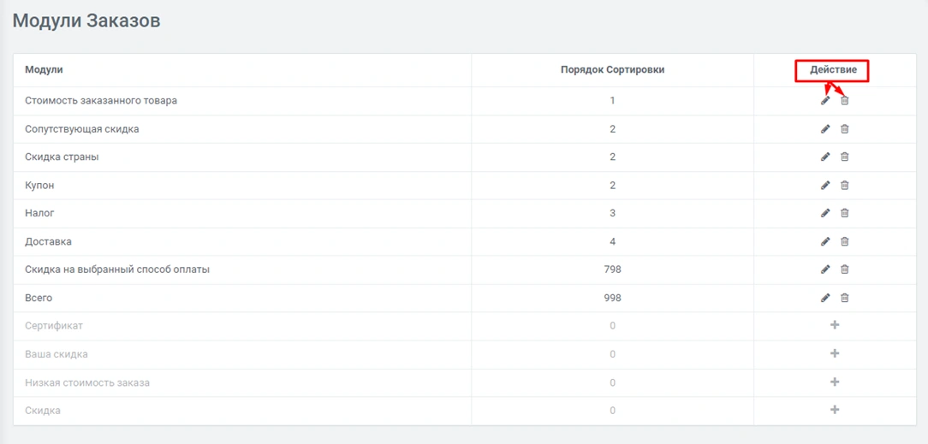
Task: Add the 'Ваша скидка' module
Action: tap(835, 353)
